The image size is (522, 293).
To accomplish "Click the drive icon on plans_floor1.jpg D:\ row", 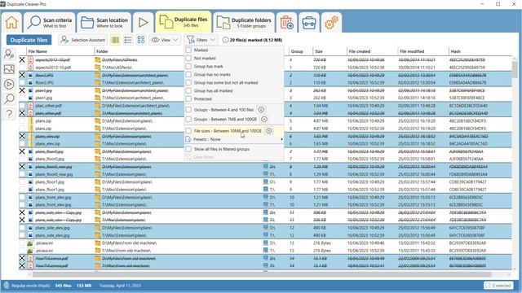I will (x=266, y=181).
